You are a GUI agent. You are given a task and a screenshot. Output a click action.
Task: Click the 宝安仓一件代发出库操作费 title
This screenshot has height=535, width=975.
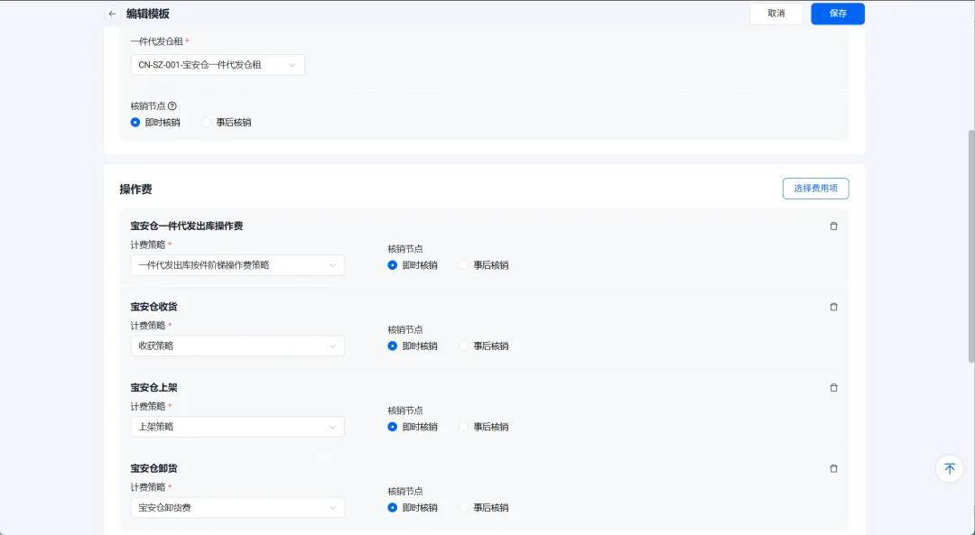(x=187, y=226)
